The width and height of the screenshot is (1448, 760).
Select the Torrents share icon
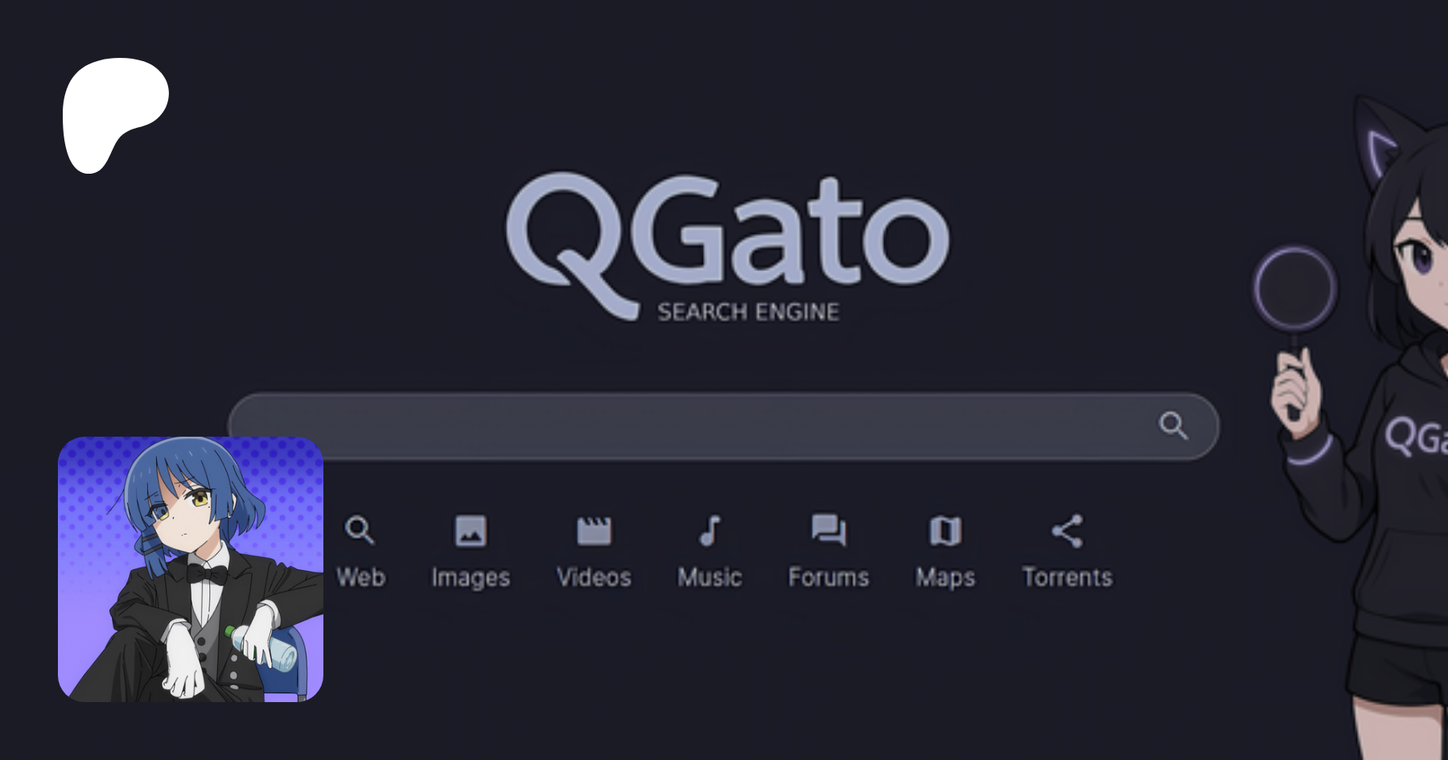click(1067, 531)
